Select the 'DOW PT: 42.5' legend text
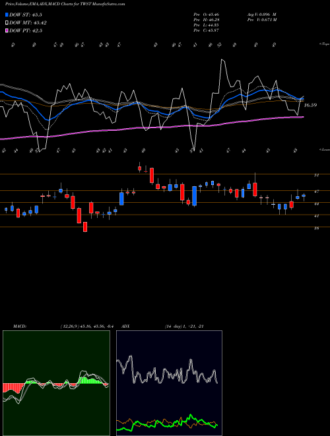Image resolution: width=330 pixels, height=436 pixels. click(26, 30)
